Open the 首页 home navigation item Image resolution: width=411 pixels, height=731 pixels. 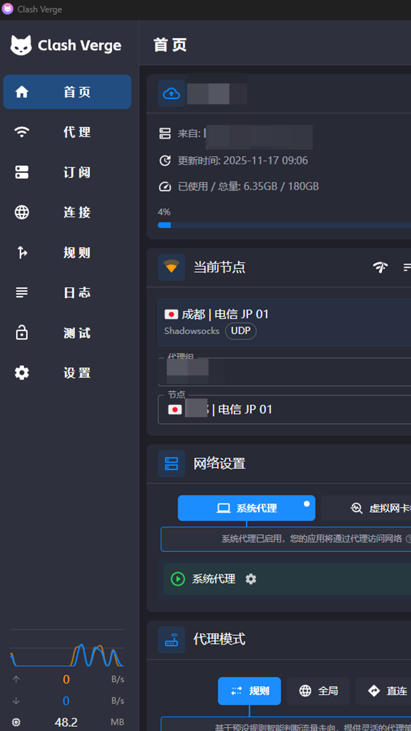pyautogui.click(x=67, y=92)
